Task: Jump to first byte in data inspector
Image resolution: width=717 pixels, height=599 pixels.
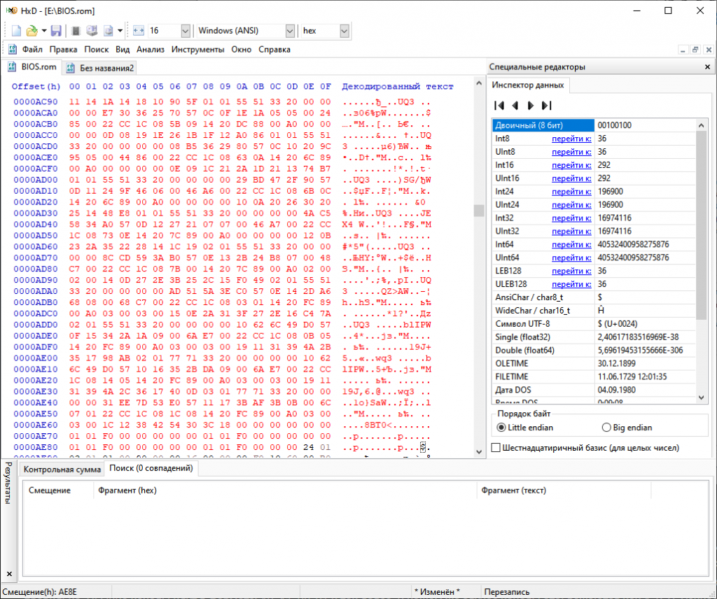Action: coord(499,106)
